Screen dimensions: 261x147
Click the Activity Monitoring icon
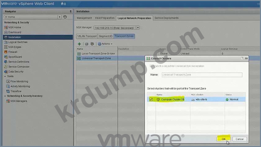click(8, 86)
